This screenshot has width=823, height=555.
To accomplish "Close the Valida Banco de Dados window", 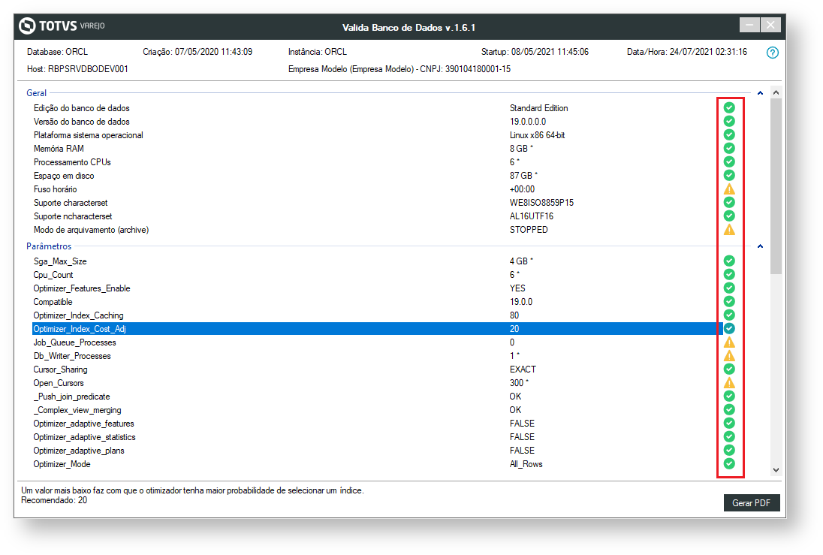I will 770,25.
